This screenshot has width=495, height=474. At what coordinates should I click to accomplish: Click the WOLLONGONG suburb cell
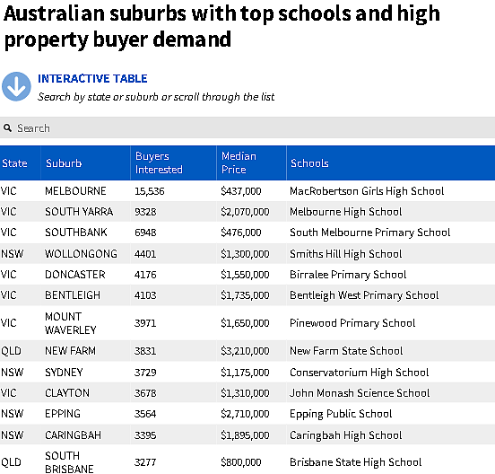(81, 253)
